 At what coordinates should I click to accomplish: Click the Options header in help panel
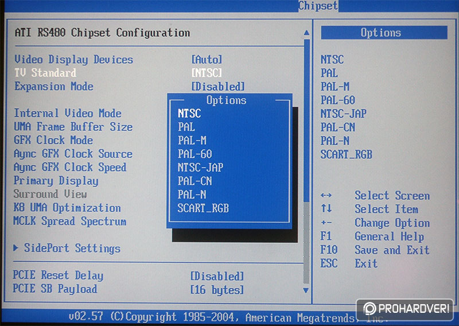[x=384, y=33]
